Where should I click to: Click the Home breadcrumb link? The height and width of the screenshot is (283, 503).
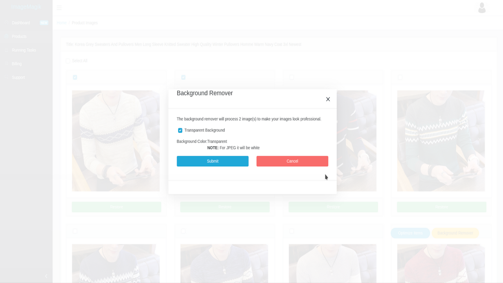click(x=62, y=23)
